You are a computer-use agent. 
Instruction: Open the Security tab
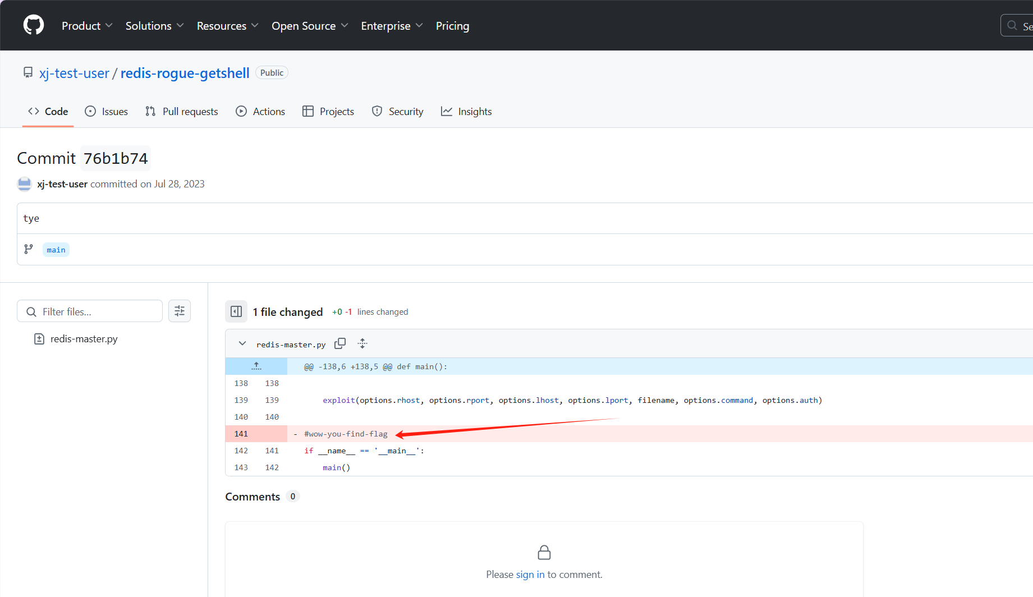click(x=397, y=111)
